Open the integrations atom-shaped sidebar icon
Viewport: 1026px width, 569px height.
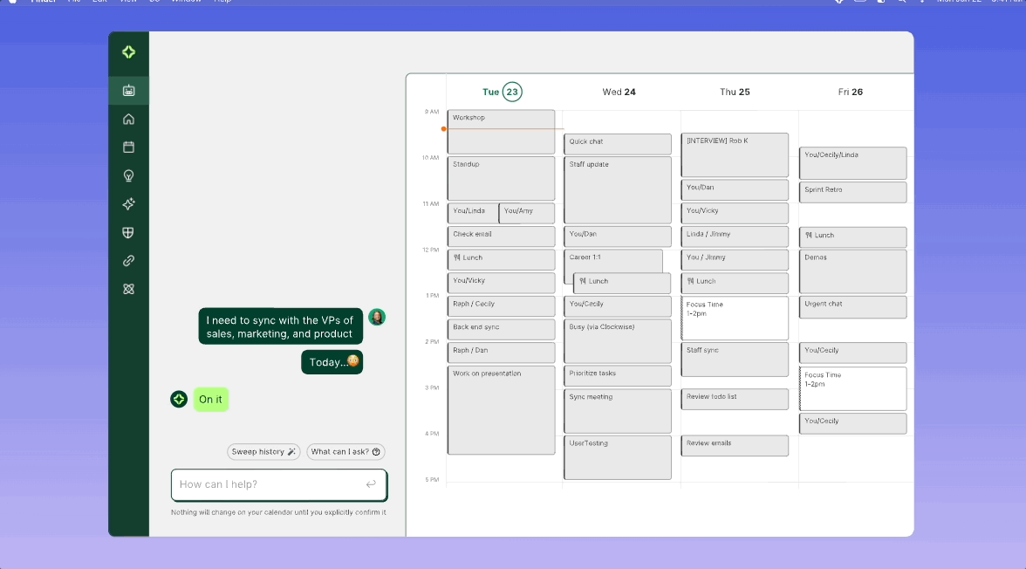click(129, 289)
